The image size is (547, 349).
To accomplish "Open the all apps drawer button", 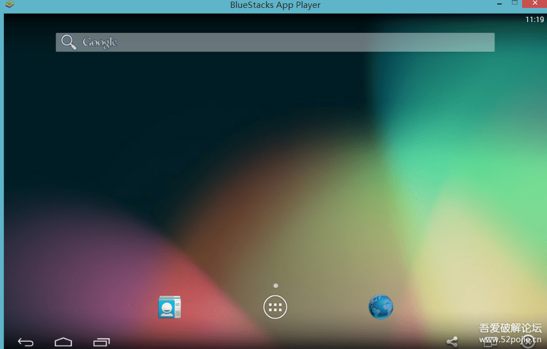I will [x=275, y=307].
